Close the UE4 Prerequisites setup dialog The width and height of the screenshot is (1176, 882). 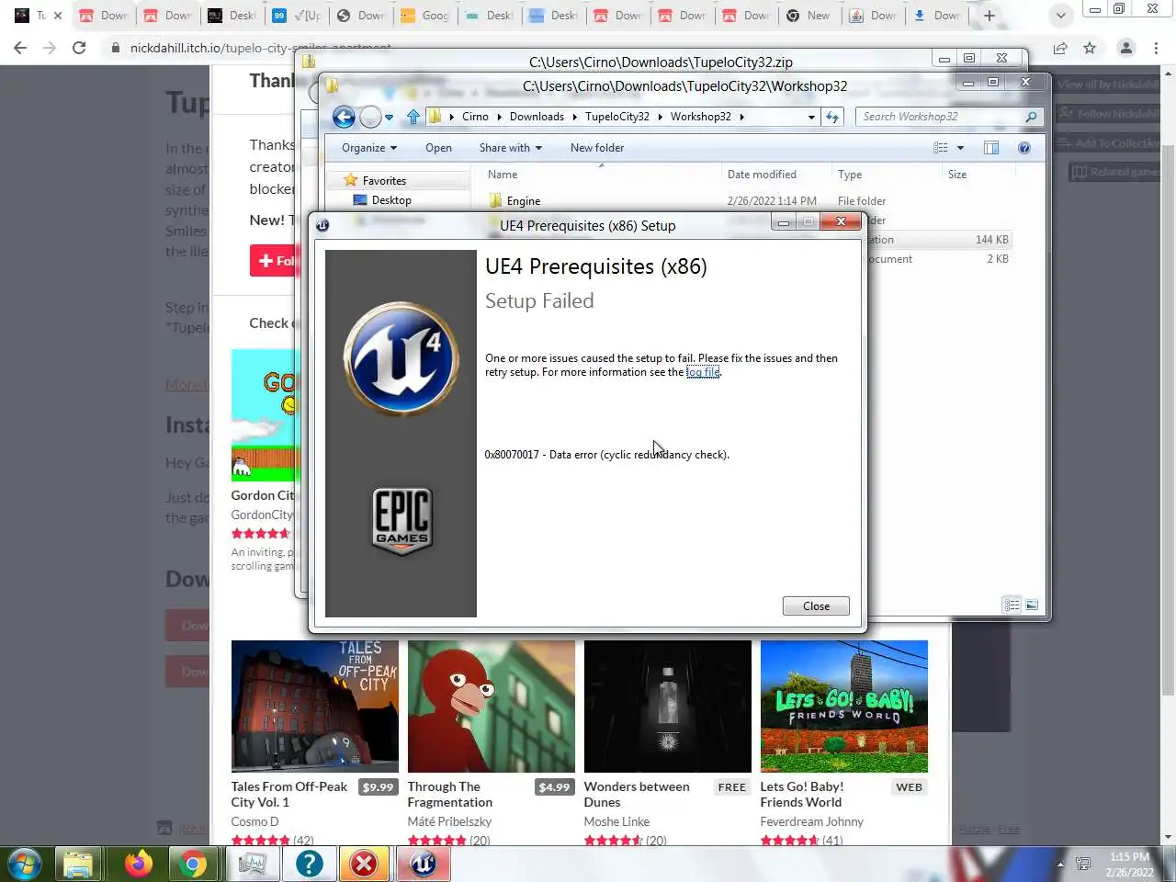[x=816, y=606]
